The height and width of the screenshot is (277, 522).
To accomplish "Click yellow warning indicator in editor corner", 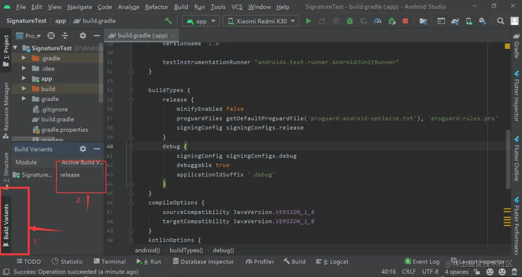I will pyautogui.click(x=507, y=46).
